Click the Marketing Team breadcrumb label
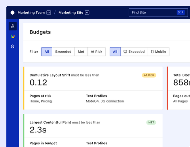This screenshot has width=190, height=147. [x=31, y=13]
